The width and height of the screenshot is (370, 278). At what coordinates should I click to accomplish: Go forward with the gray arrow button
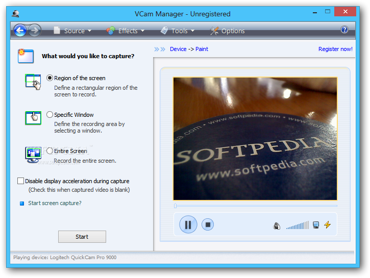coord(35,31)
